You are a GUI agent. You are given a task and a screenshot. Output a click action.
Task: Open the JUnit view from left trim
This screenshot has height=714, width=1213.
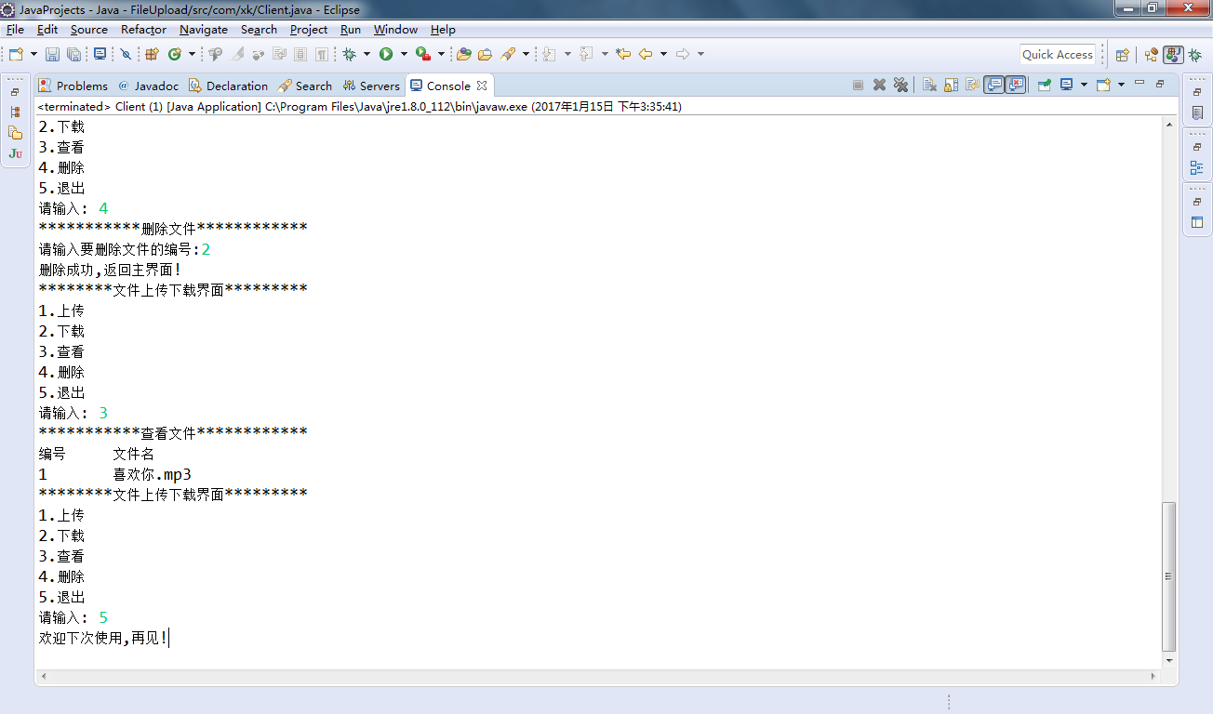pyautogui.click(x=16, y=153)
